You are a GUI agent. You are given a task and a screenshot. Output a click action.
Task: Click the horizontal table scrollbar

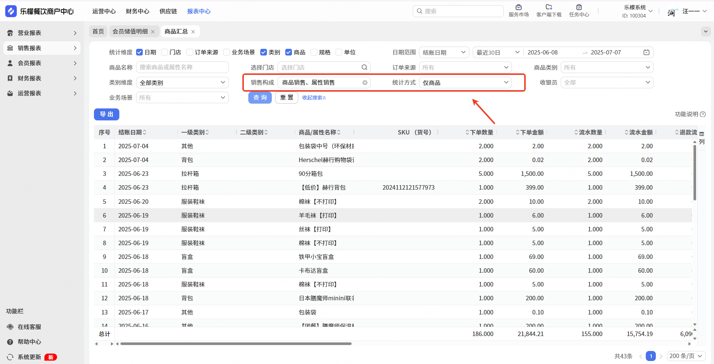click(x=236, y=344)
